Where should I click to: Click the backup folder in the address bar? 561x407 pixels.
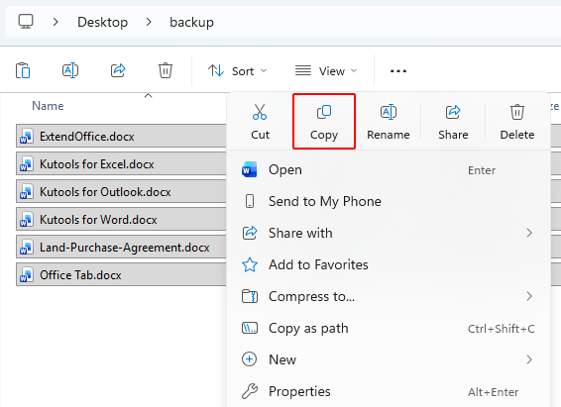coord(191,22)
